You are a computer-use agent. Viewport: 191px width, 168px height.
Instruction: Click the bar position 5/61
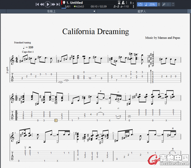[68, 6]
